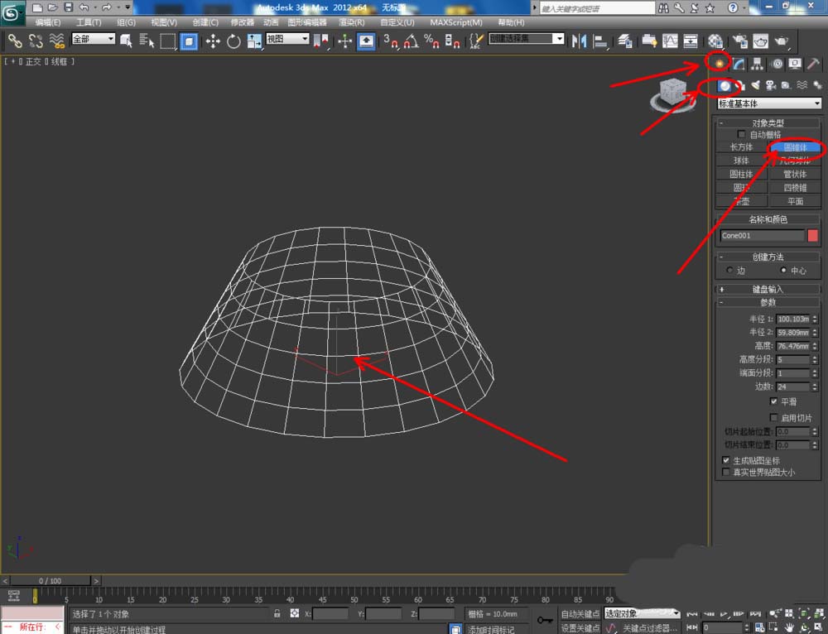The height and width of the screenshot is (634, 828).
Task: Click the Mirror tool icon
Action: click(x=580, y=41)
